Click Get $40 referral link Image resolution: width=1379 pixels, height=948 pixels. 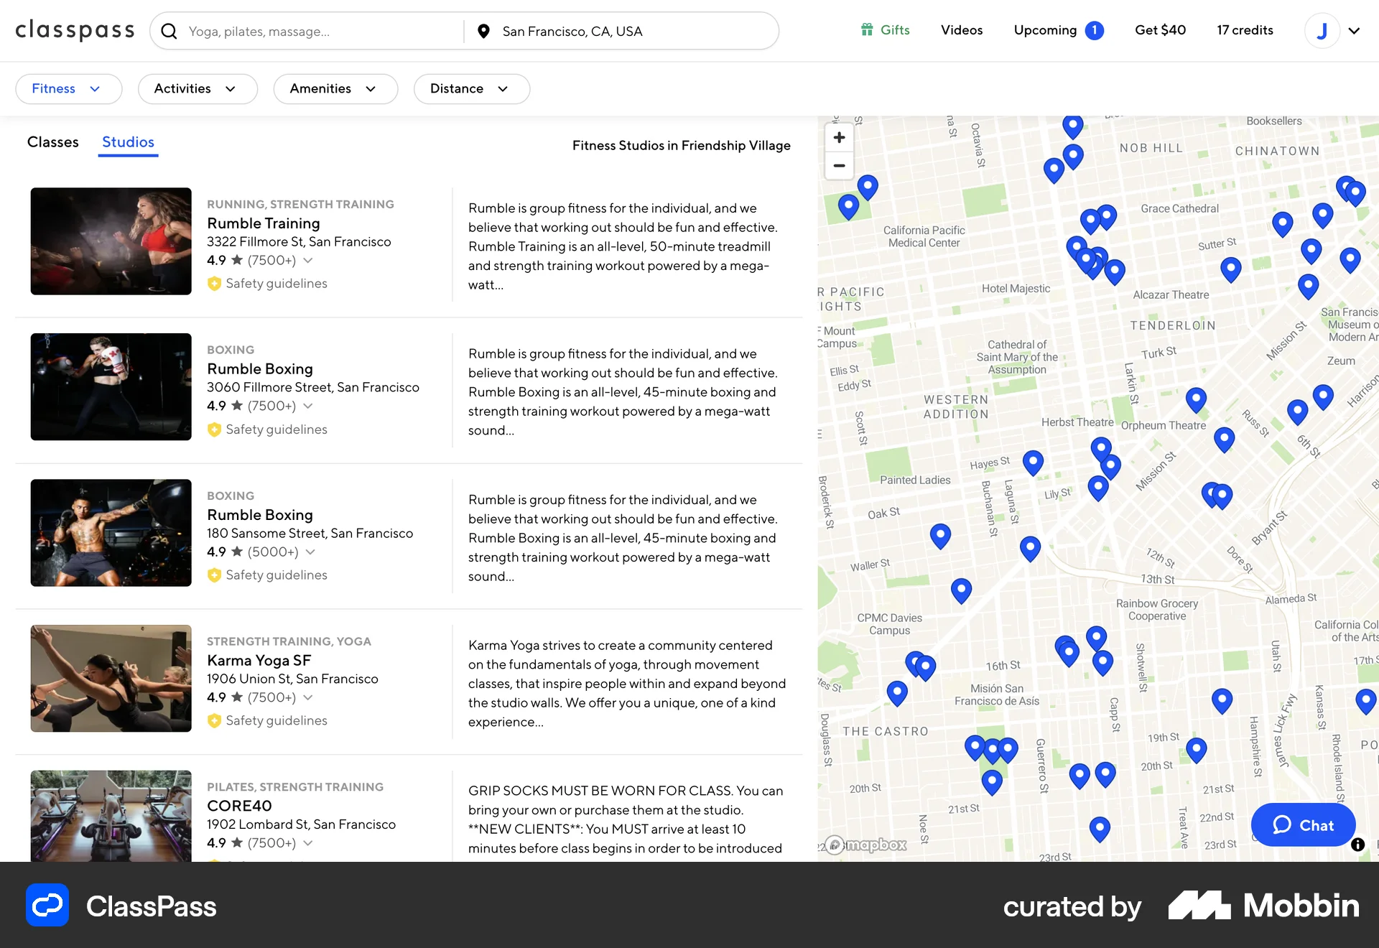(x=1160, y=30)
